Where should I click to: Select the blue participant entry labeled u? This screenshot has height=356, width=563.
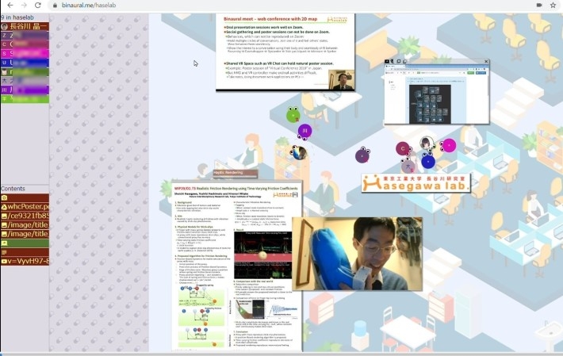click(x=25, y=63)
